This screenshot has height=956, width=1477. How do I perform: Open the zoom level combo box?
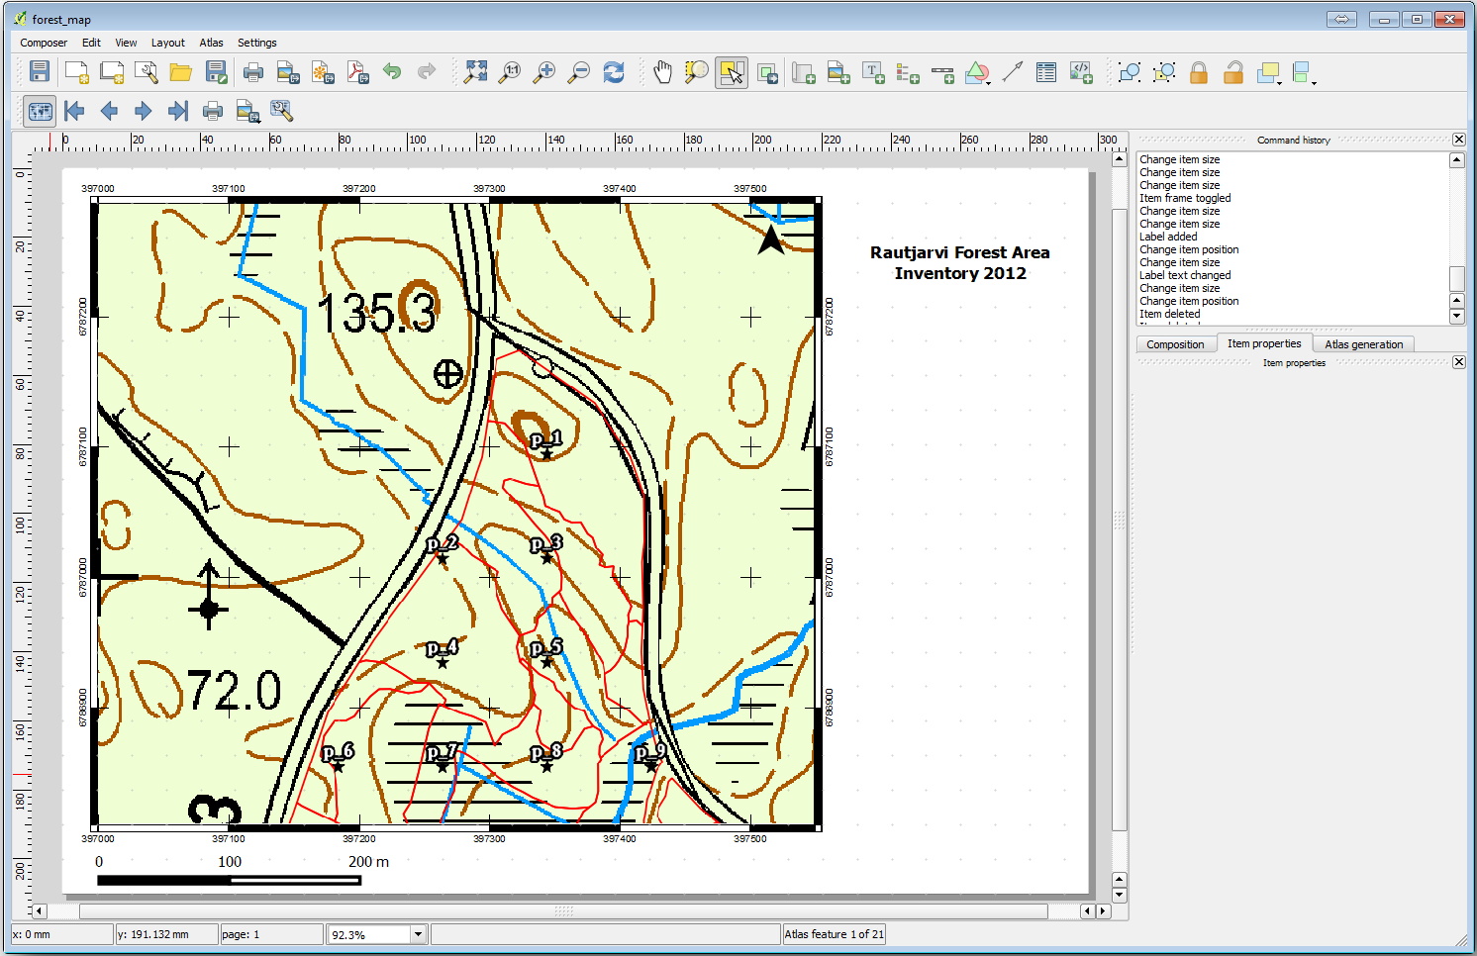418,933
